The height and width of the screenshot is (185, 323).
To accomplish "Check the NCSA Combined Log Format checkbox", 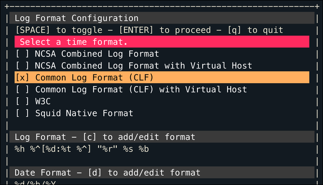I will (23, 54).
